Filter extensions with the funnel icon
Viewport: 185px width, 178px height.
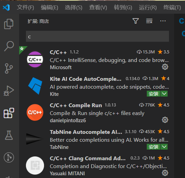(x=136, y=21)
